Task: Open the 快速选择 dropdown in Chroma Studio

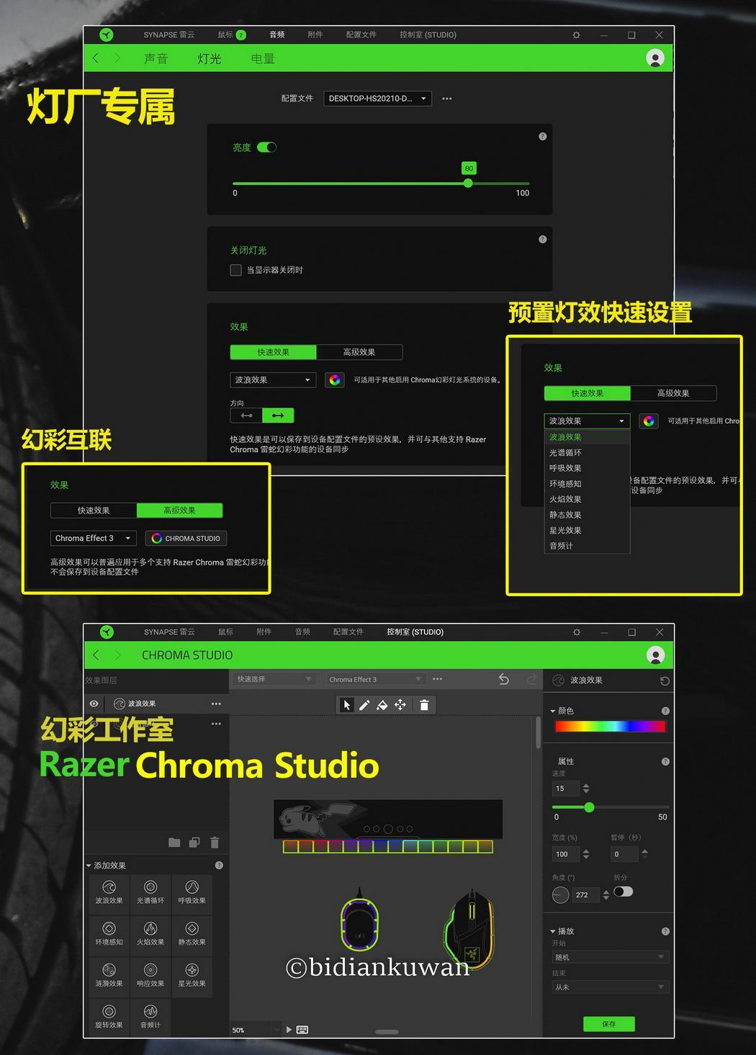Action: pos(274,679)
